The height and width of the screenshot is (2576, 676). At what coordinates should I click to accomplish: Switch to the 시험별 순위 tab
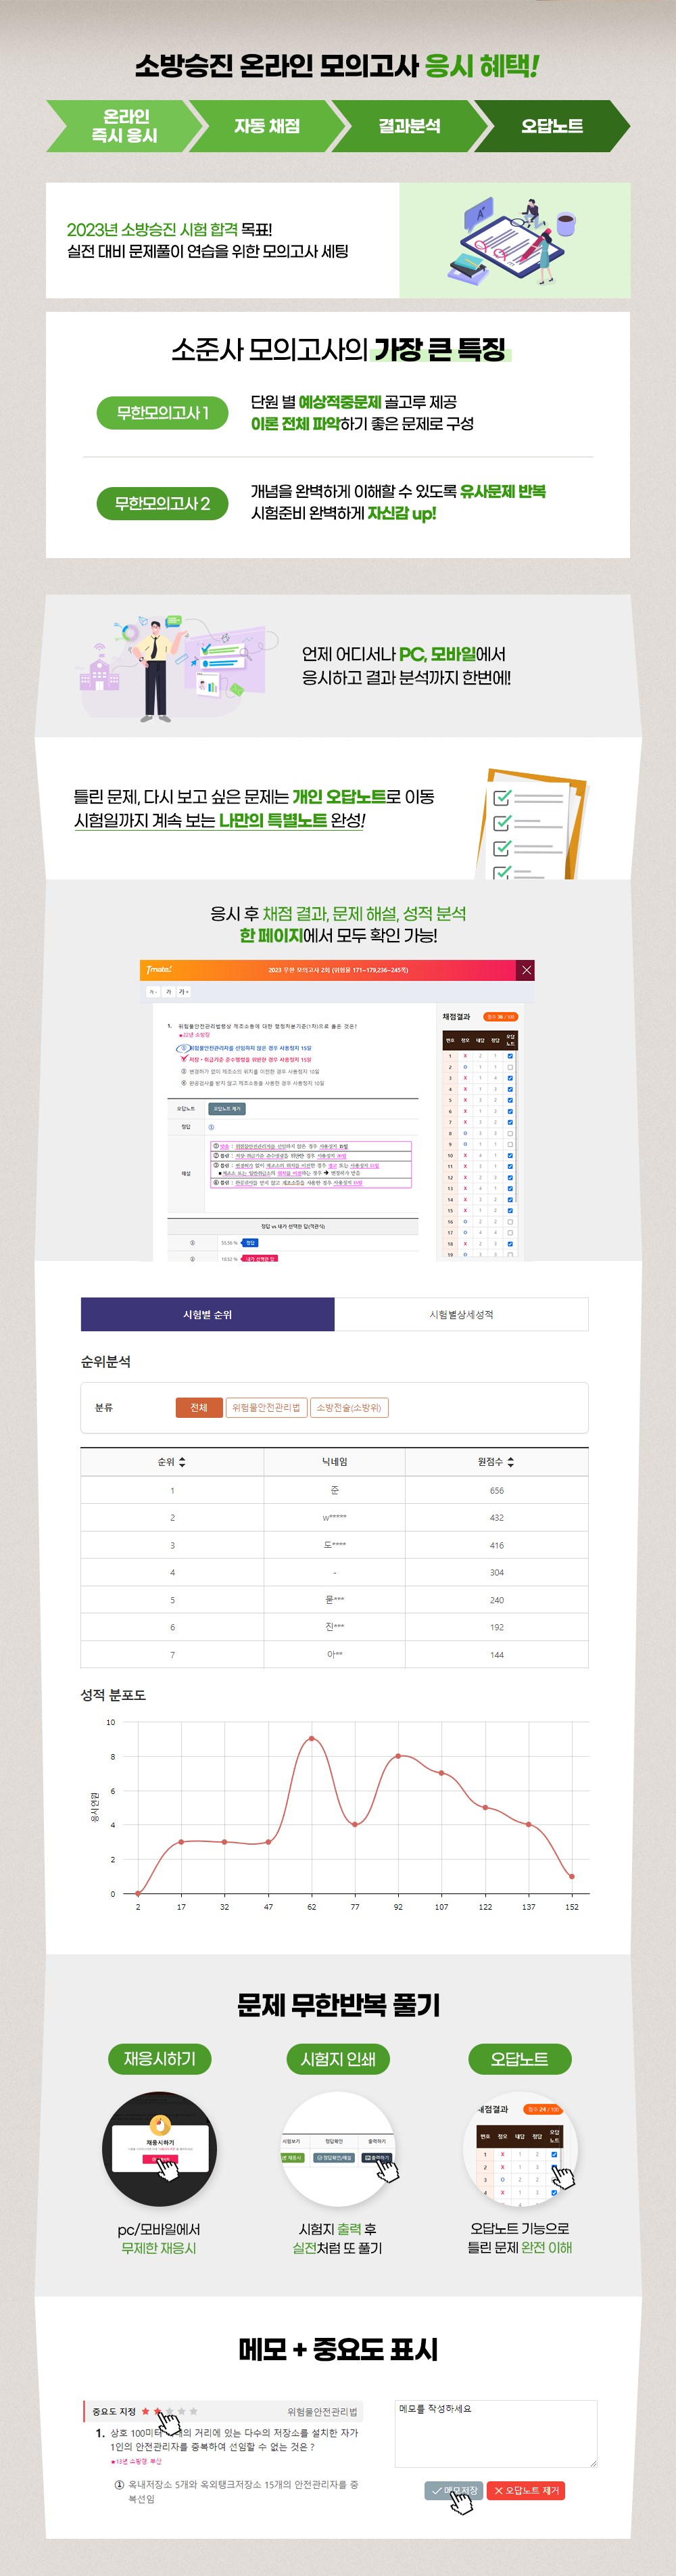point(208,1315)
